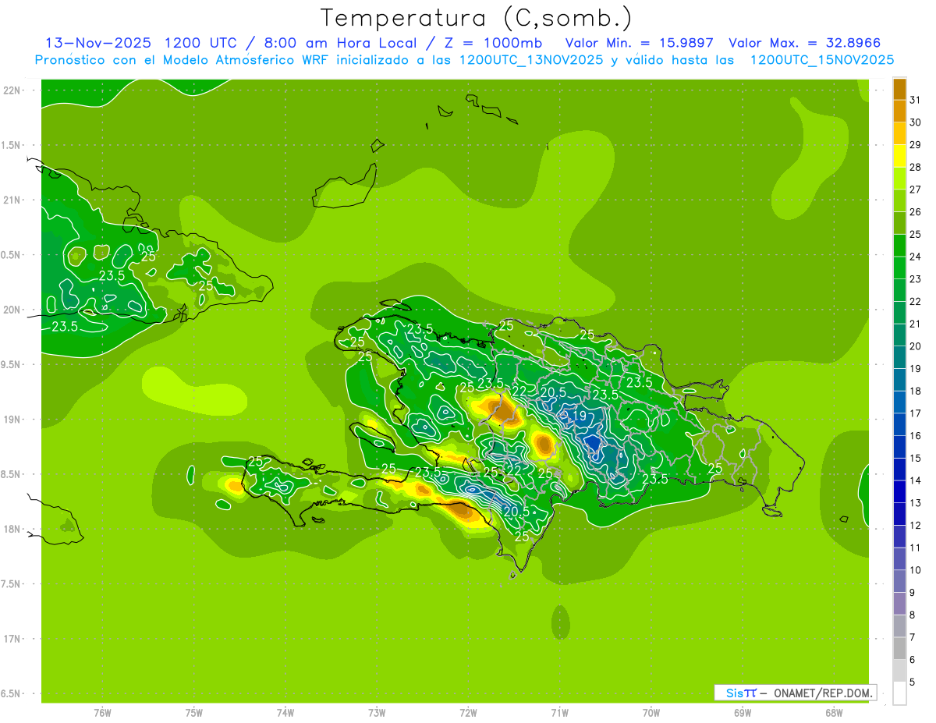Click the "75W" longitude axis label
Image resolution: width=936 pixels, height=723 pixels.
(x=194, y=713)
